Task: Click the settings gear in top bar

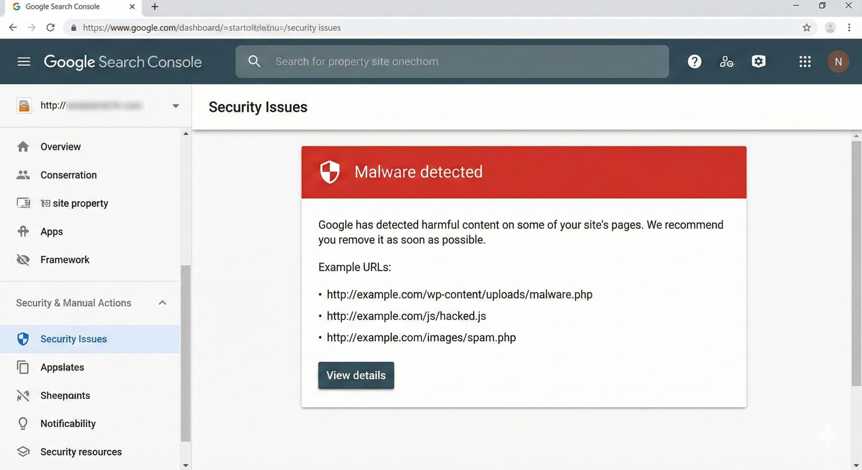Action: 759,61
